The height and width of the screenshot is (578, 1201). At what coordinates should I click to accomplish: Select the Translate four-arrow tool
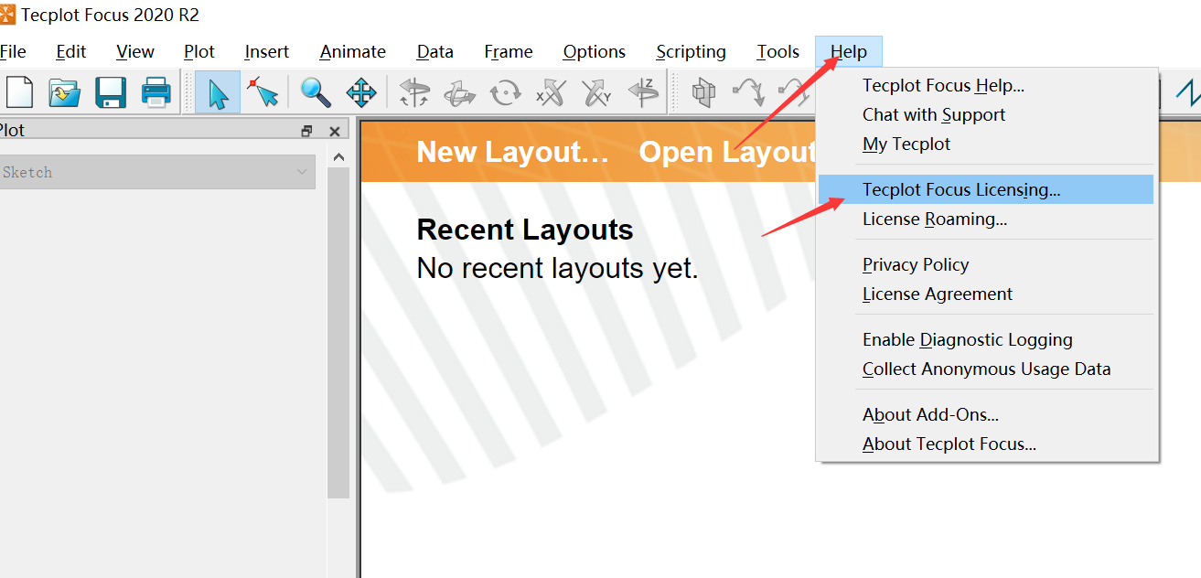click(361, 92)
